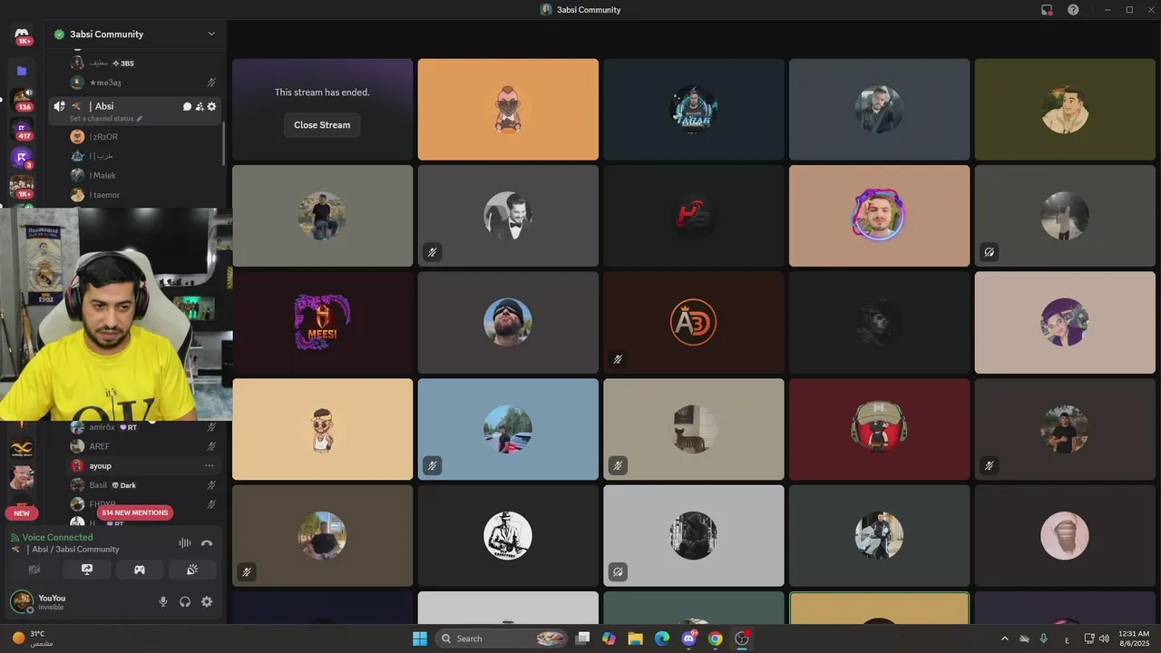Select user ! Malek in channel
This screenshot has height=653, width=1161.
pyautogui.click(x=135, y=175)
